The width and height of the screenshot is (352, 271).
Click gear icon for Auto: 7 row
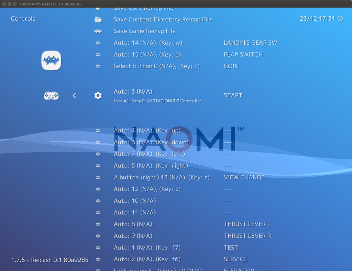coord(98,154)
